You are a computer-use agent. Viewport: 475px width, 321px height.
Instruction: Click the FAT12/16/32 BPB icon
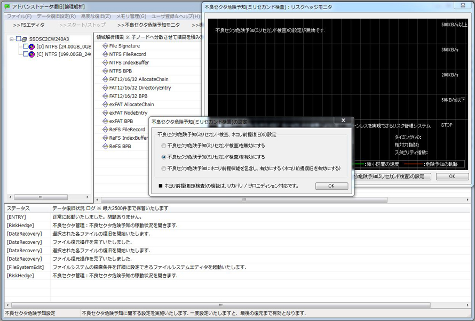[x=105, y=96]
